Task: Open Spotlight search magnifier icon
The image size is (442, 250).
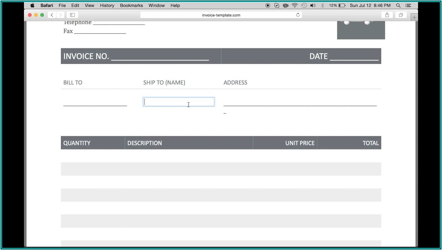Action: click(398, 5)
